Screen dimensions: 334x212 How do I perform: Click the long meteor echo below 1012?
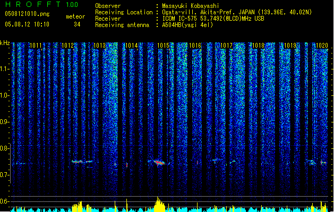82,162
